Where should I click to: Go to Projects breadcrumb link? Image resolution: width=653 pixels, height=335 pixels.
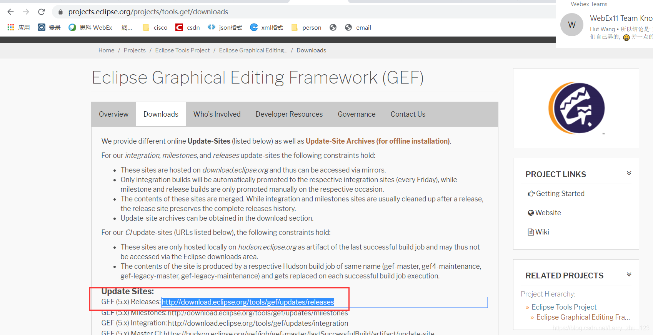[135, 50]
